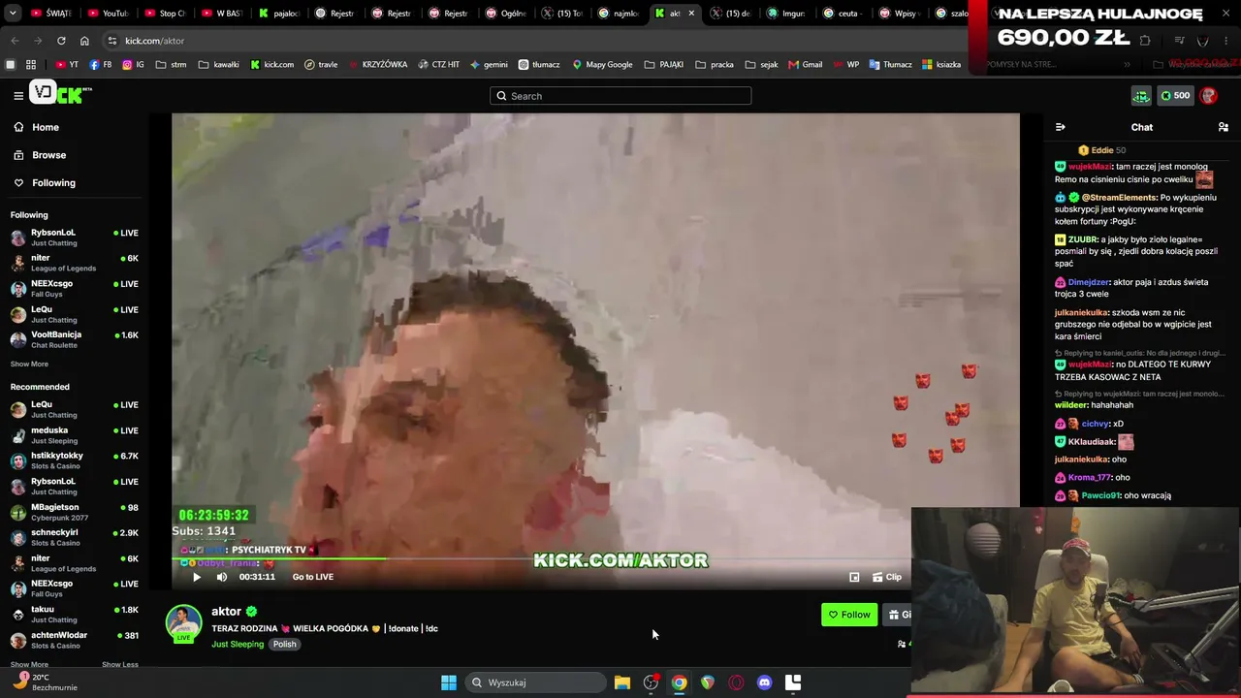This screenshot has width=1241, height=698.
Task: Open File Explorer from taskbar
Action: click(x=622, y=682)
